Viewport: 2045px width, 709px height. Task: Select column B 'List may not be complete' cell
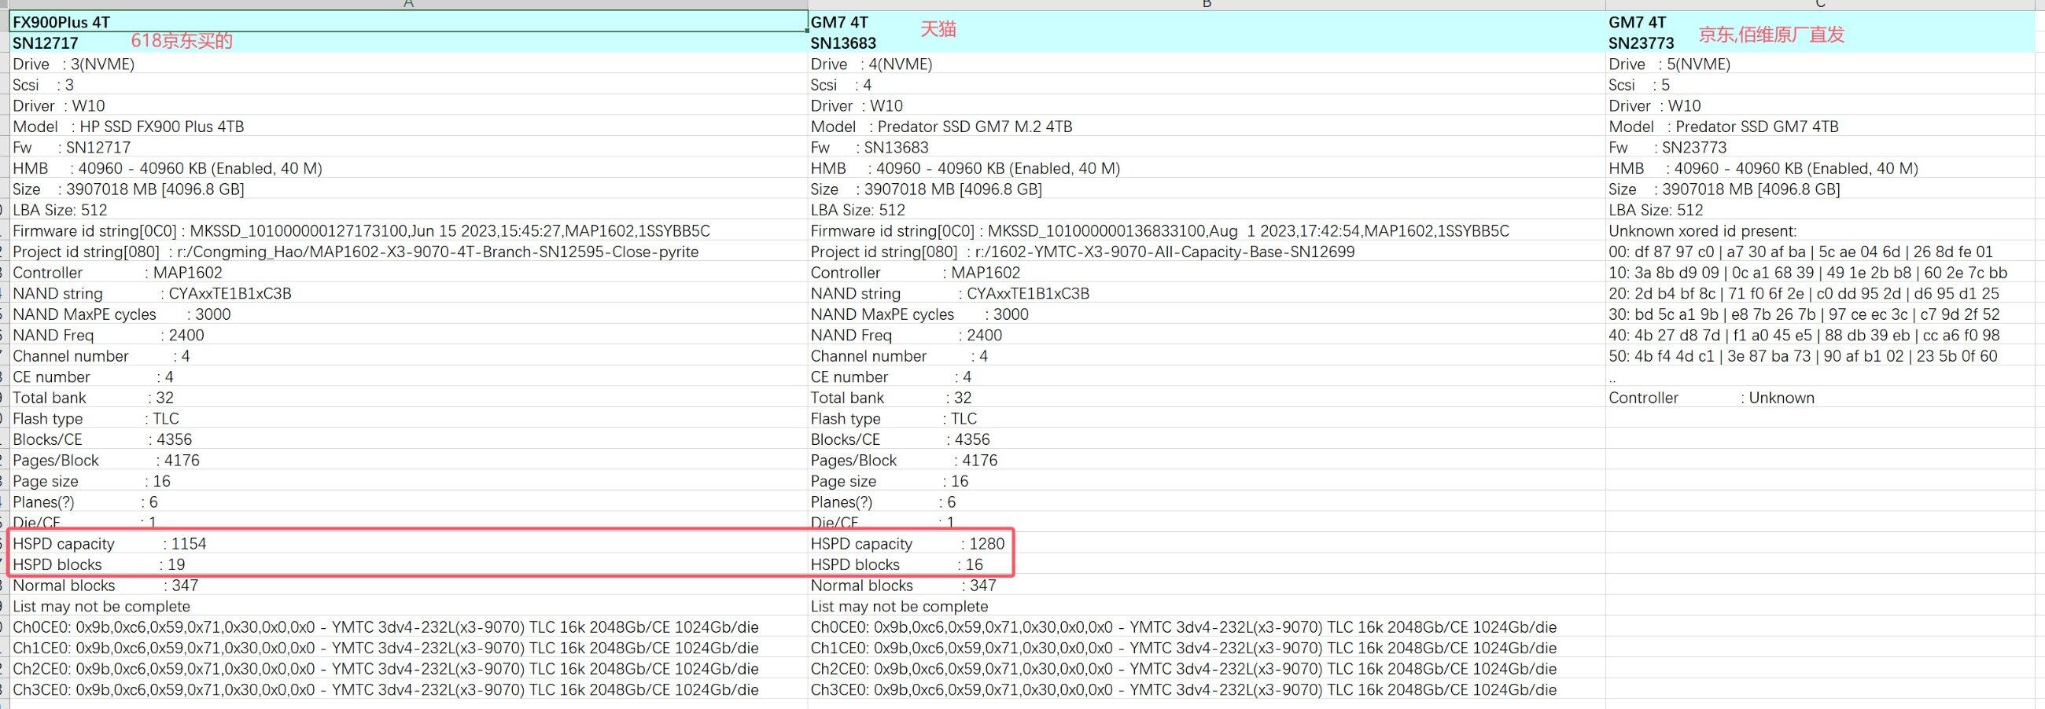pyautogui.click(x=1206, y=606)
